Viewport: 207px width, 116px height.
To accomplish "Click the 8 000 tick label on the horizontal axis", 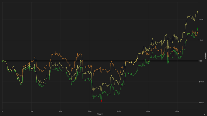I will [x=119, y=111].
